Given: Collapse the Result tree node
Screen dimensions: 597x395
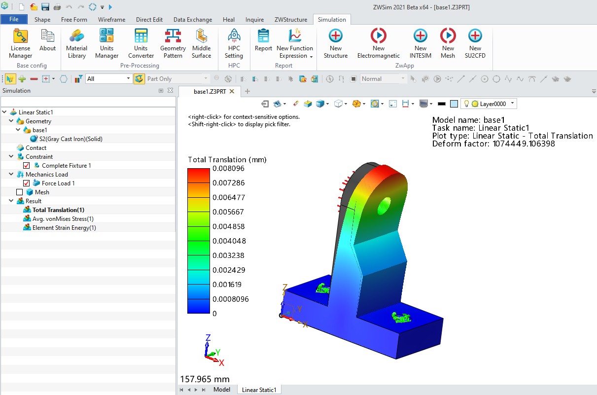Looking at the screenshot, I should click(x=11, y=201).
